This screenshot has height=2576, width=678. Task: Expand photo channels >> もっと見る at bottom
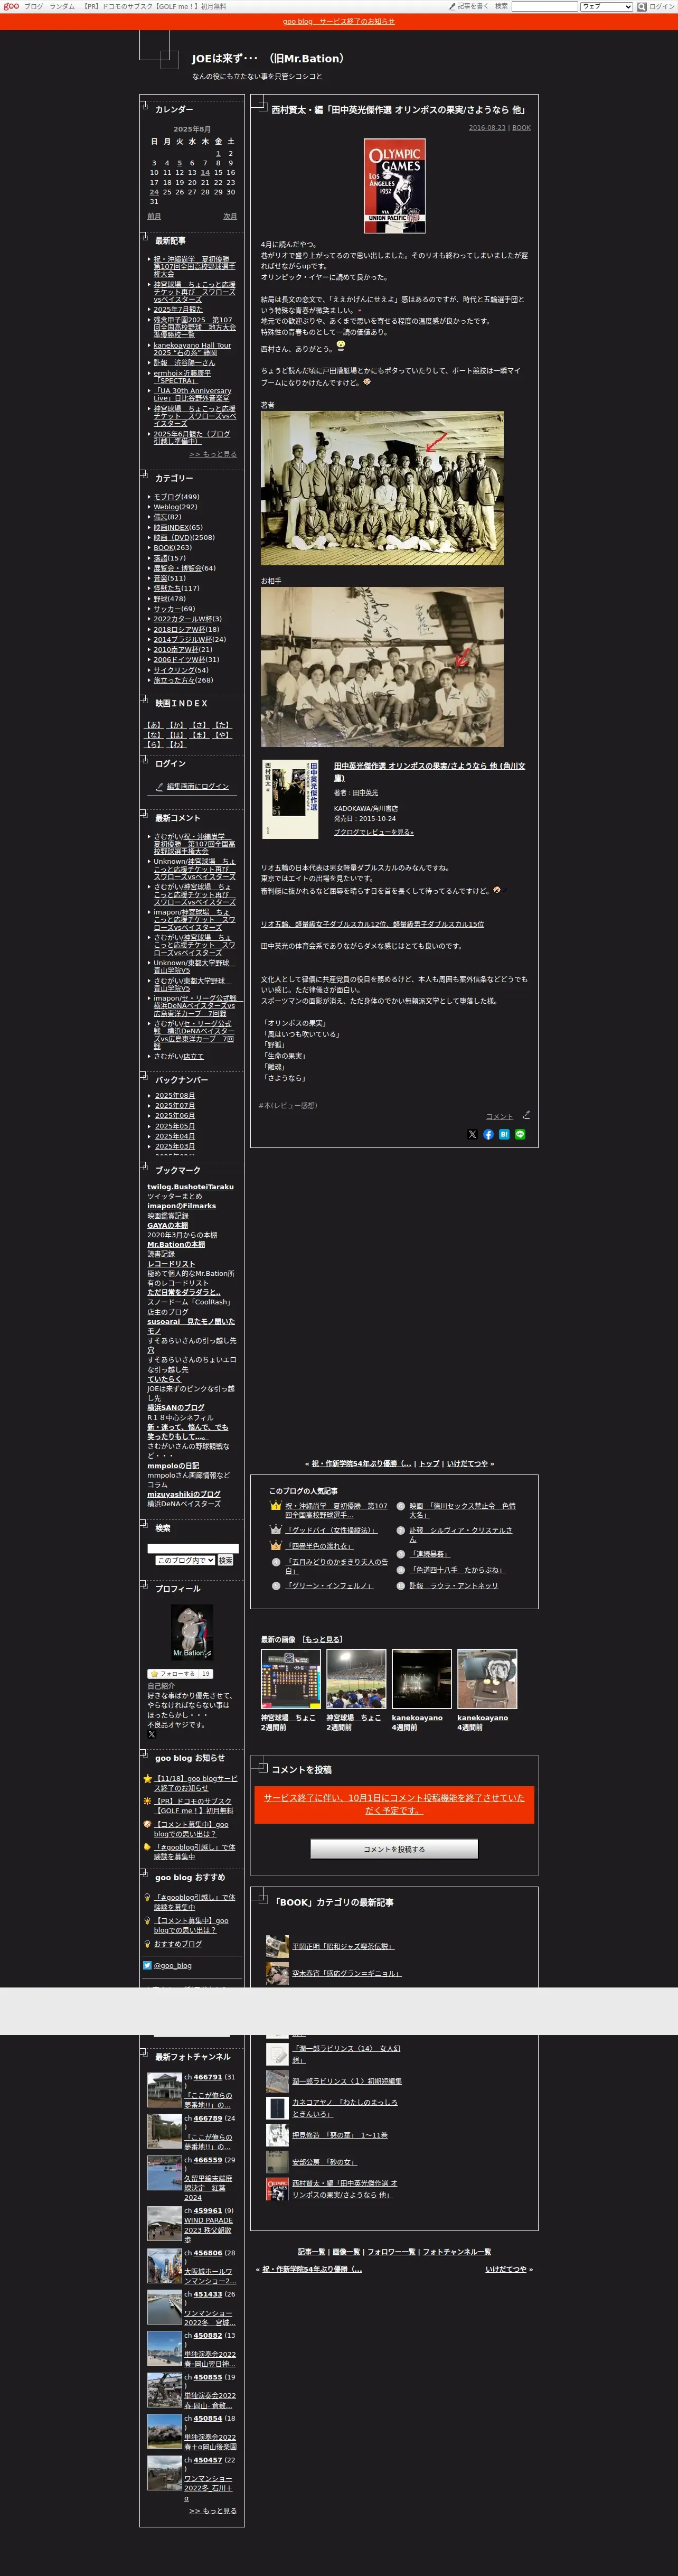click(x=213, y=2510)
